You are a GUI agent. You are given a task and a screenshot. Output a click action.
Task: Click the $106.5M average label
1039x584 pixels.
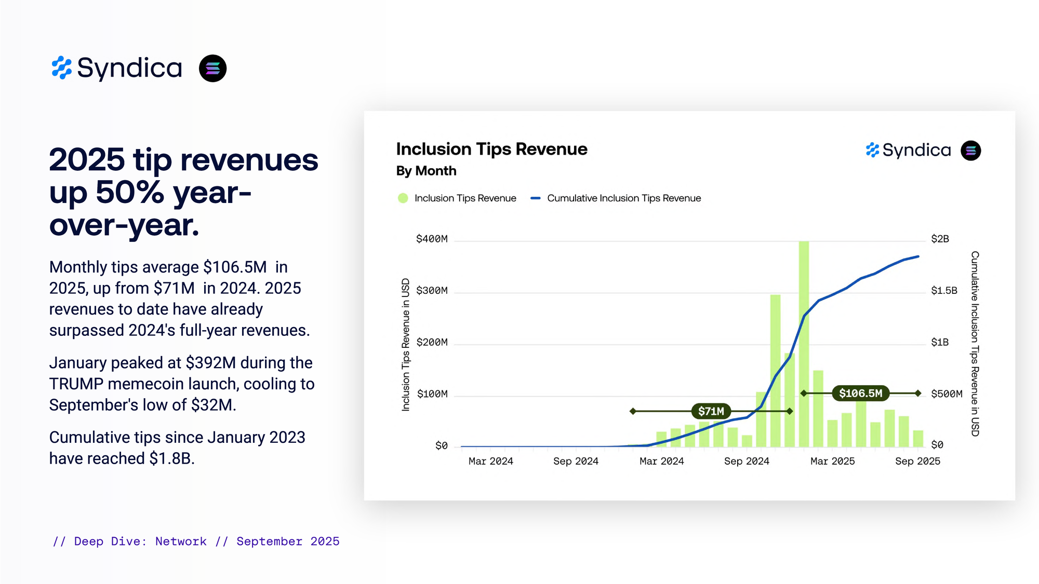click(x=860, y=393)
